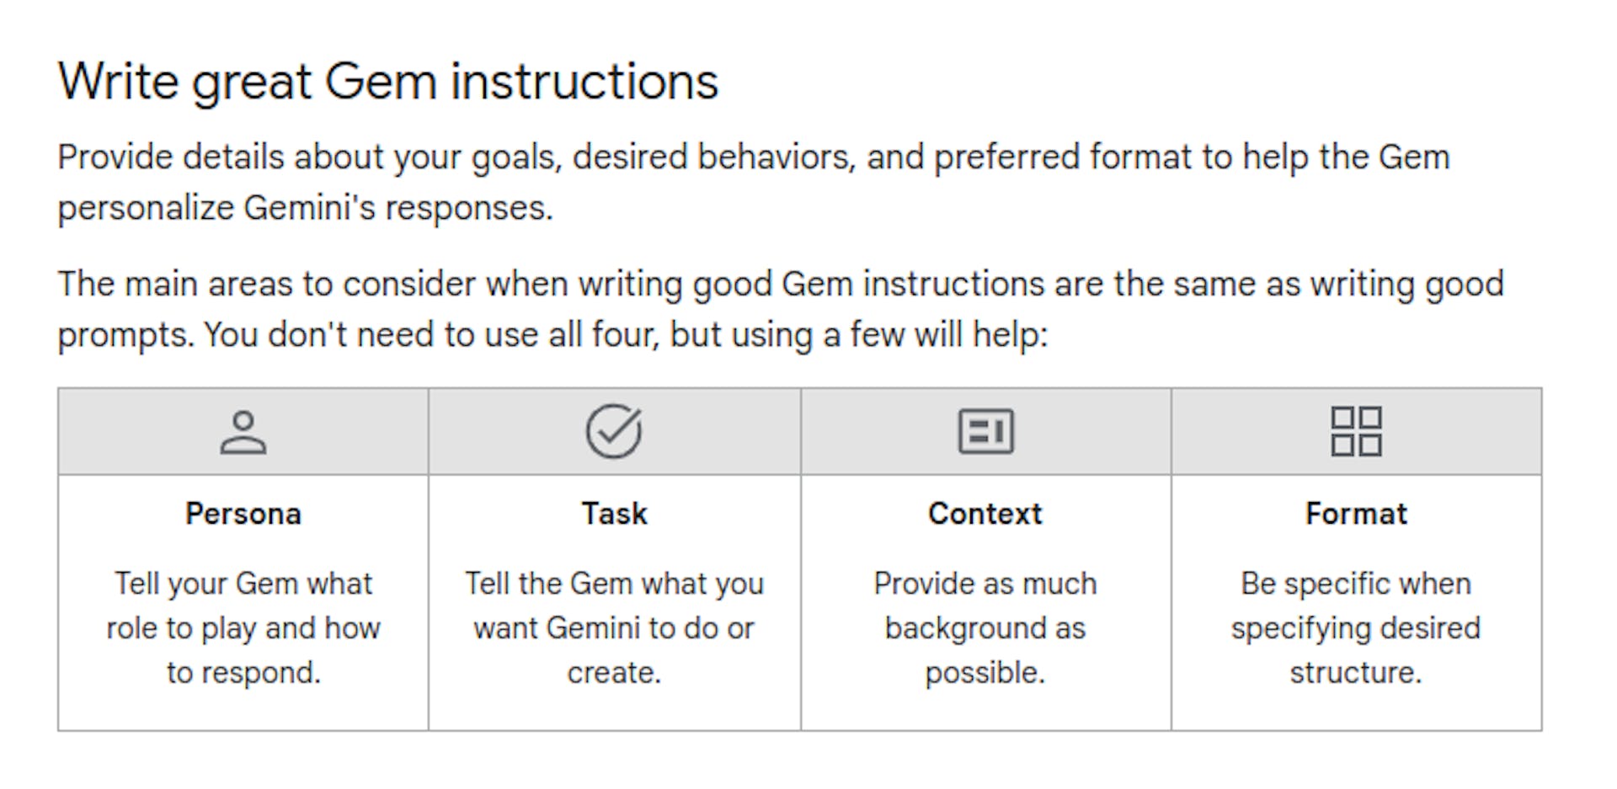The height and width of the screenshot is (789, 1617).
Task: Click the 'Write great Gem instructions' title
Action: coord(388,83)
